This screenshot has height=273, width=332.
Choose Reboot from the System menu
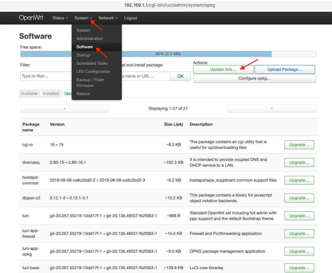83,94
